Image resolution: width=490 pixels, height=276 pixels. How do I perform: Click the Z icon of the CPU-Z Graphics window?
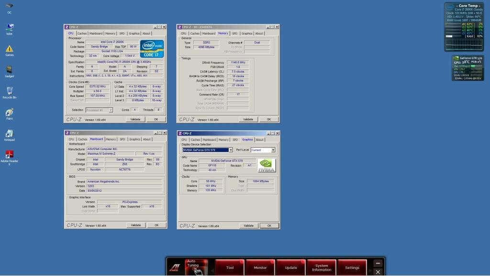(180, 133)
